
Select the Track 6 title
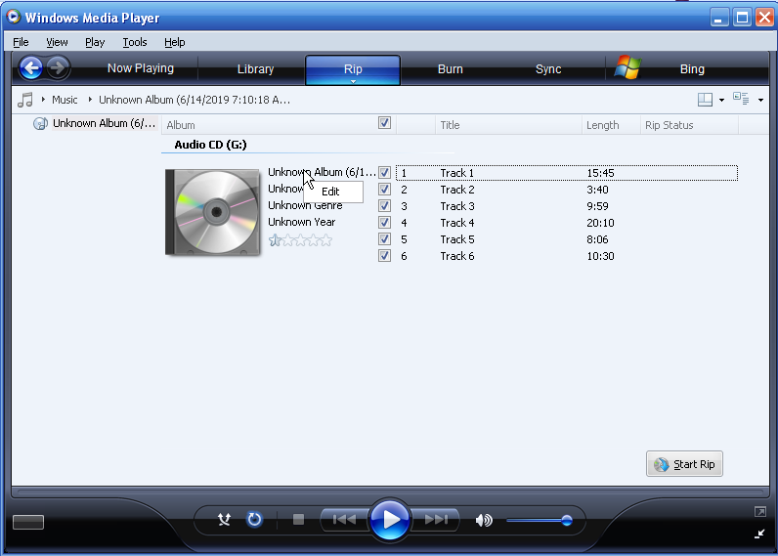[x=457, y=256]
